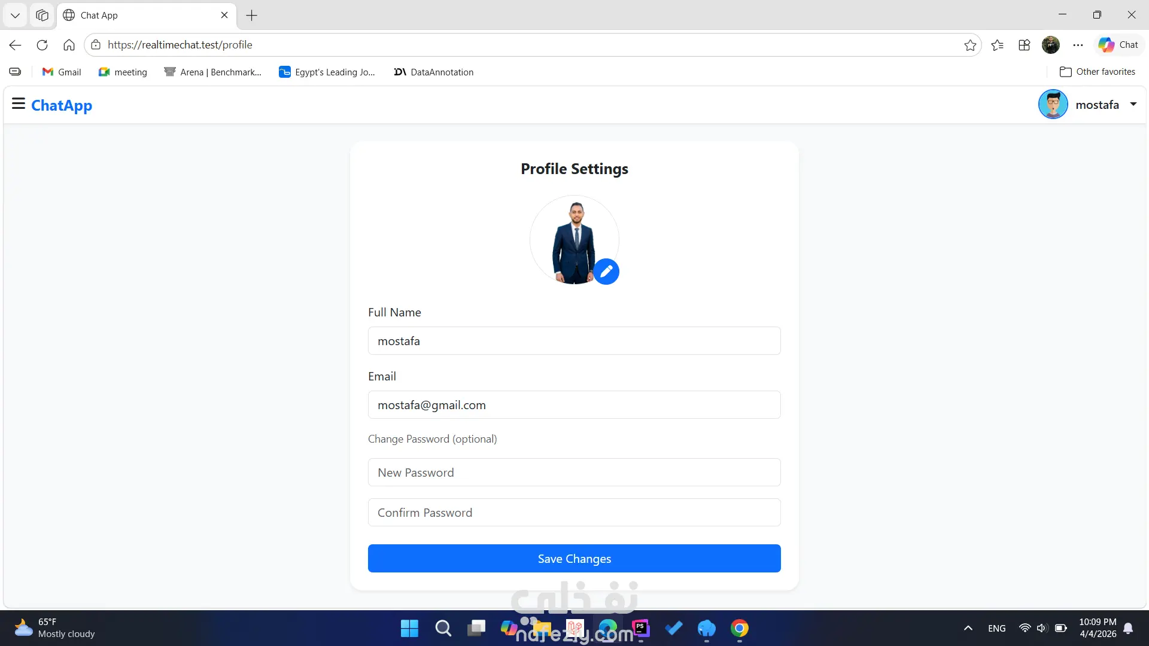This screenshot has height=646, width=1149.
Task: Click the Save Changes button
Action: pos(574,558)
